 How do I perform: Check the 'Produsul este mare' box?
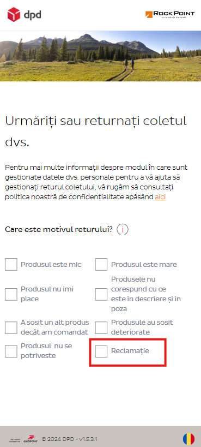click(x=101, y=264)
